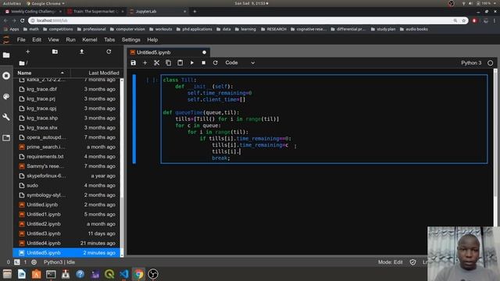Open OBS Studio from the dock
500x281 pixels.
tap(153, 274)
